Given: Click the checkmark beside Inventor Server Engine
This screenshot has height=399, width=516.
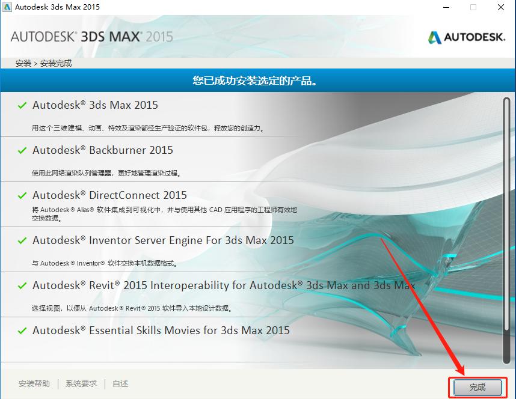Looking at the screenshot, I should 22,240.
